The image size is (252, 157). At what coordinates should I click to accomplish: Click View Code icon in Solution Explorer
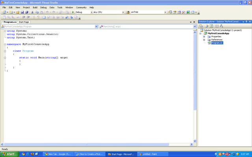217,26
